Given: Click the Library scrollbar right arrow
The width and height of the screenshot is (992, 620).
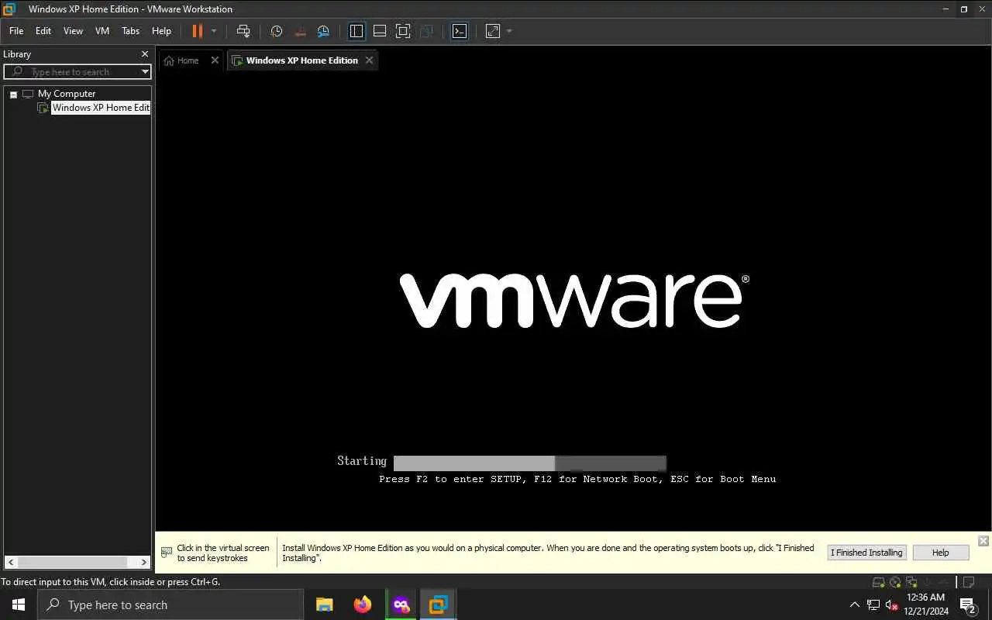Looking at the screenshot, I should click(144, 562).
